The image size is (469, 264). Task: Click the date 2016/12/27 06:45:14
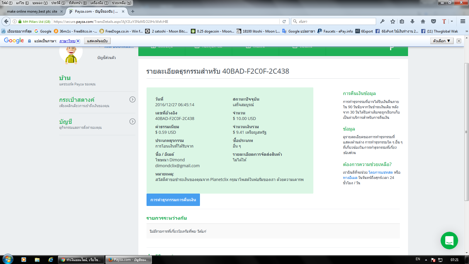click(x=175, y=104)
